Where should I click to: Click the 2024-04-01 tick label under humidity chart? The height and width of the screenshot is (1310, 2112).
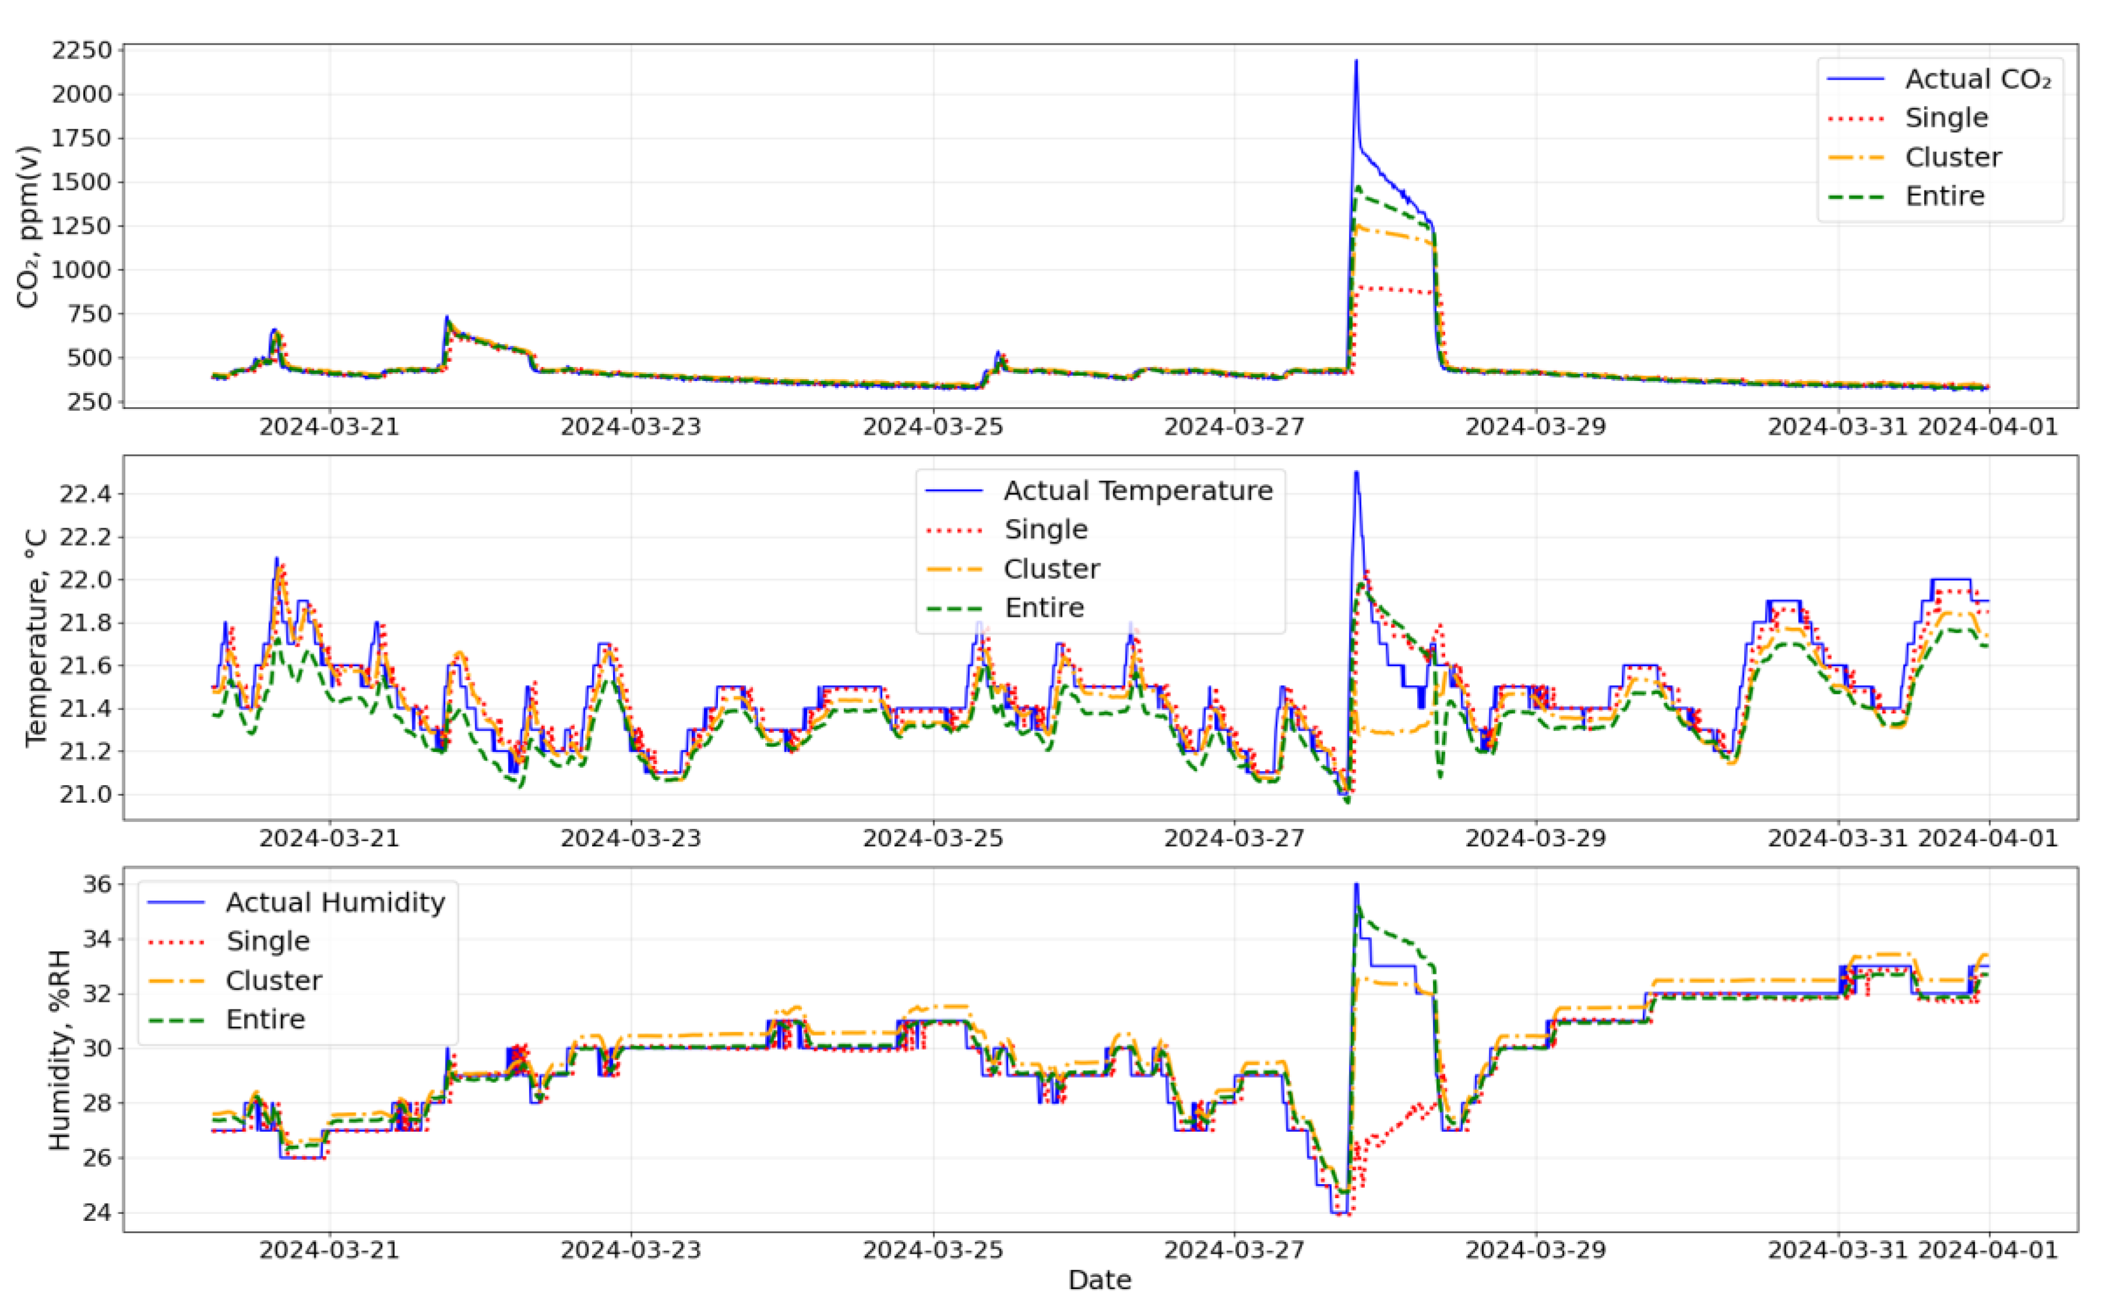(x=1987, y=1250)
